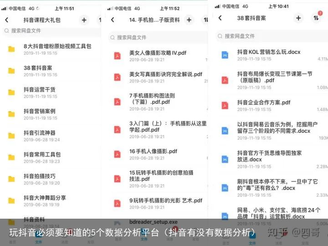Select 网易、小米、支付宝、海底捞24个品牌 file name
Viewport: 328px width, 246px height.
pos(279,213)
